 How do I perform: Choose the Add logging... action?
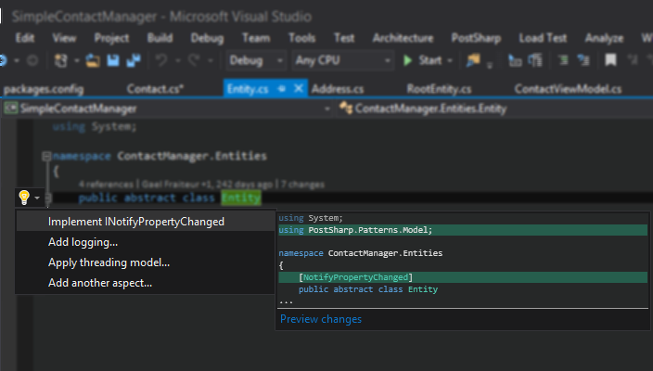point(146,242)
